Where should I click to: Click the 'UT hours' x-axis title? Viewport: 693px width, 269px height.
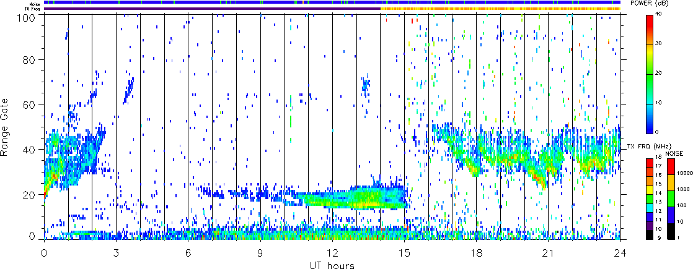tap(332, 265)
